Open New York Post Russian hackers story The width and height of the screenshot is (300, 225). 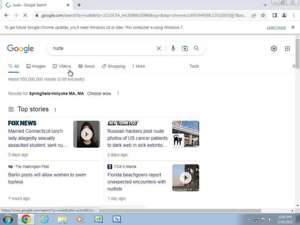(x=137, y=138)
